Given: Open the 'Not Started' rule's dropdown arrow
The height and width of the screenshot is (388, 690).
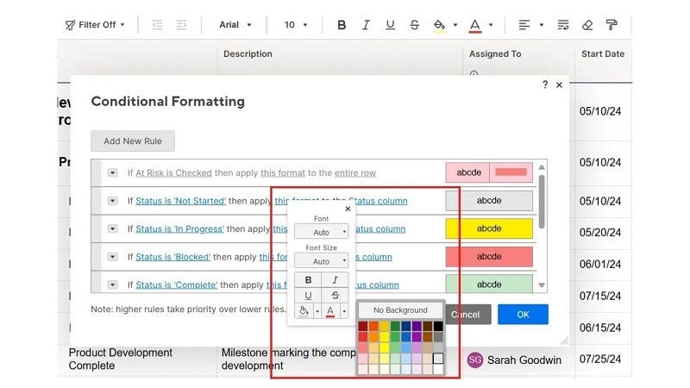Looking at the screenshot, I should 113,201.
